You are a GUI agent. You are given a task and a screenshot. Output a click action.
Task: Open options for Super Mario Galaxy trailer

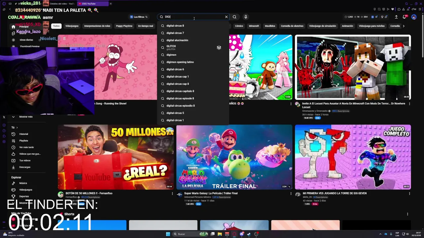pyautogui.click(x=291, y=194)
